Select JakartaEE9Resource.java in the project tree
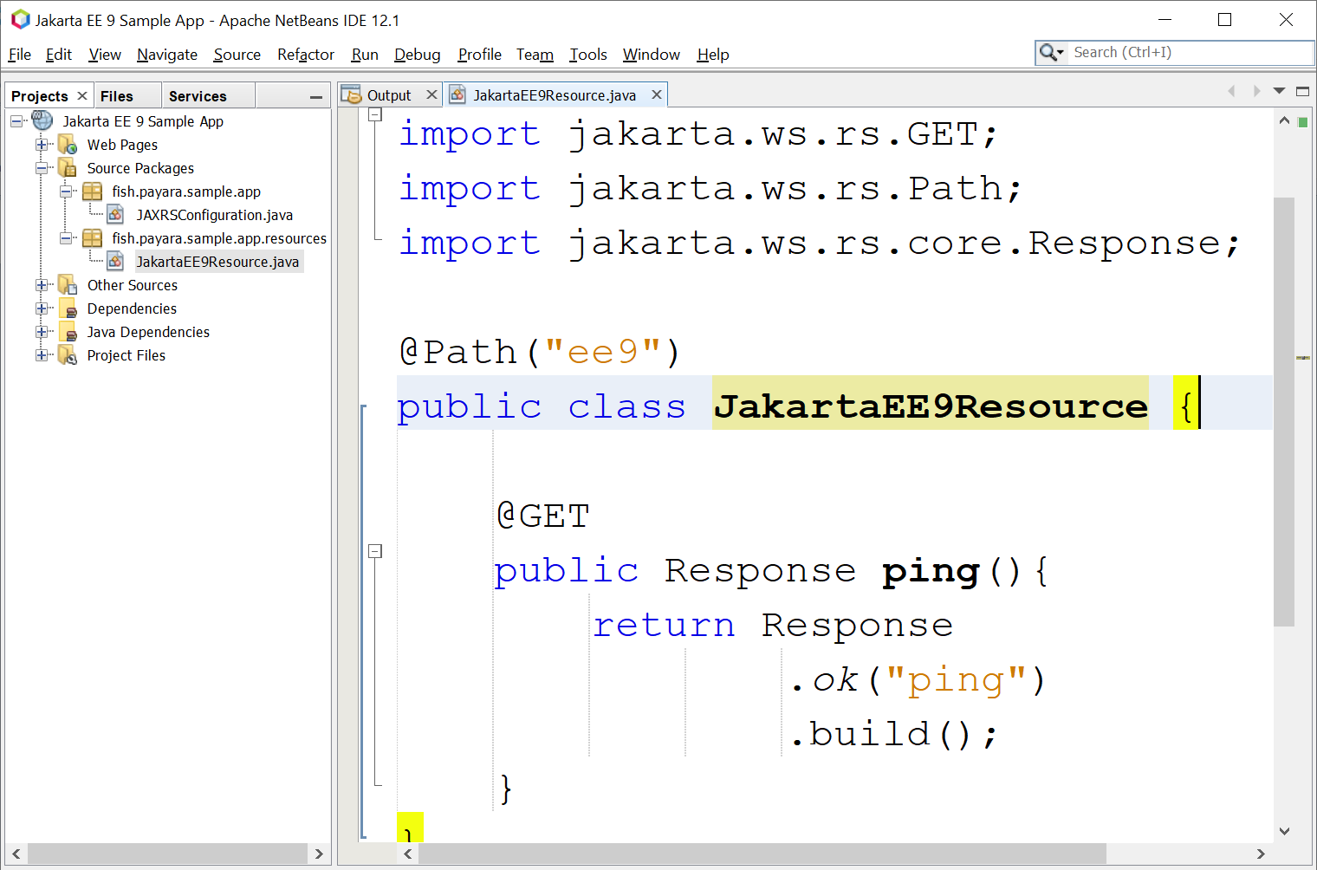1317x870 pixels. (x=217, y=262)
